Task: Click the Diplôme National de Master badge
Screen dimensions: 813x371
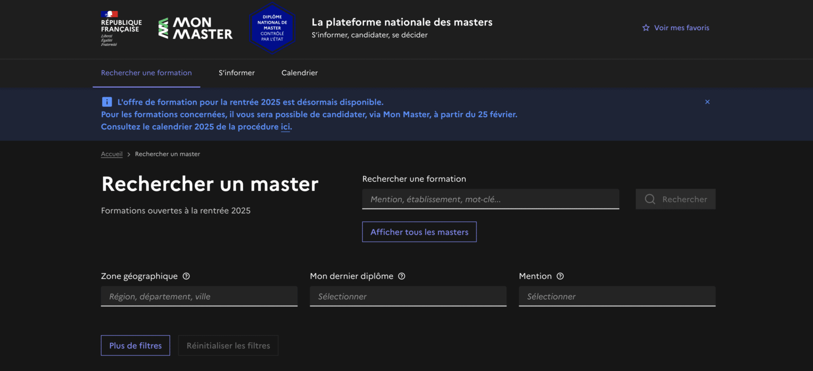Action: (x=272, y=27)
